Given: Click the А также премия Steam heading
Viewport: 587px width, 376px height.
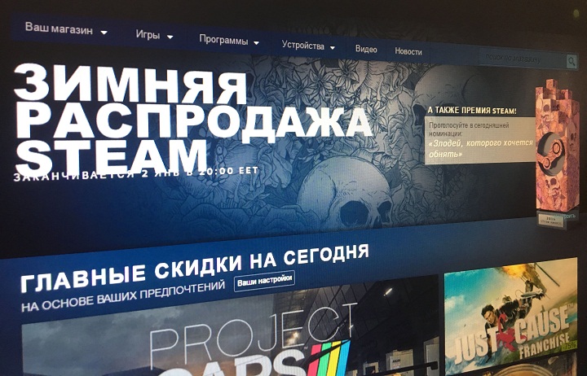Looking at the screenshot, I should coord(472,111).
